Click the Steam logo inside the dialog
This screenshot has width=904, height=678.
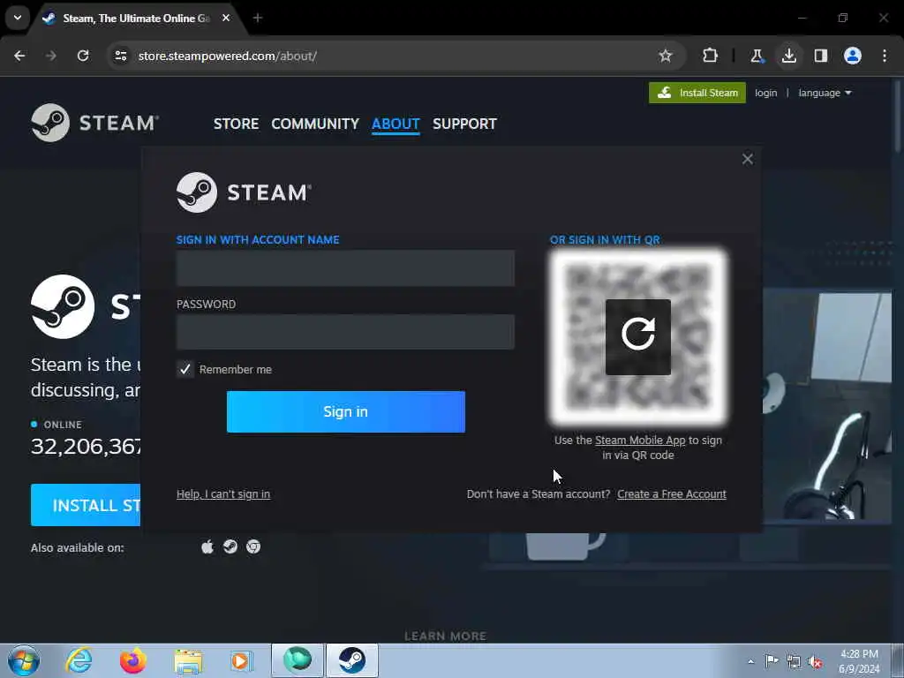click(244, 192)
